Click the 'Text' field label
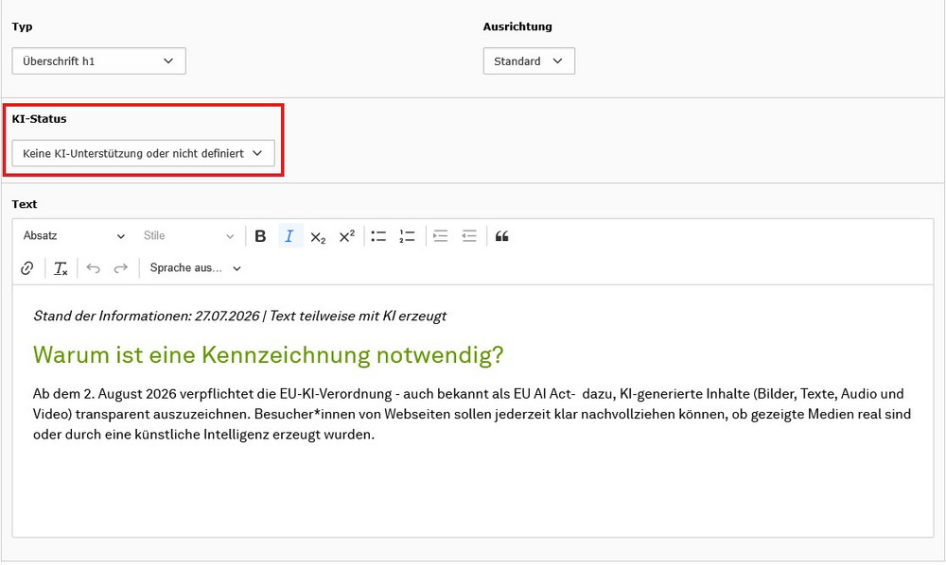946x565 pixels. [25, 204]
